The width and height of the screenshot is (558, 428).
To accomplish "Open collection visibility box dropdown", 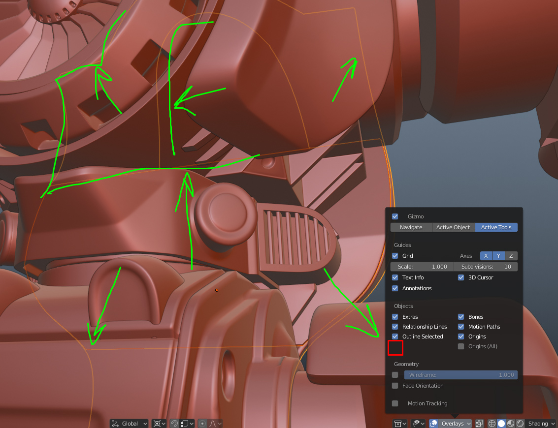I will (x=400, y=424).
